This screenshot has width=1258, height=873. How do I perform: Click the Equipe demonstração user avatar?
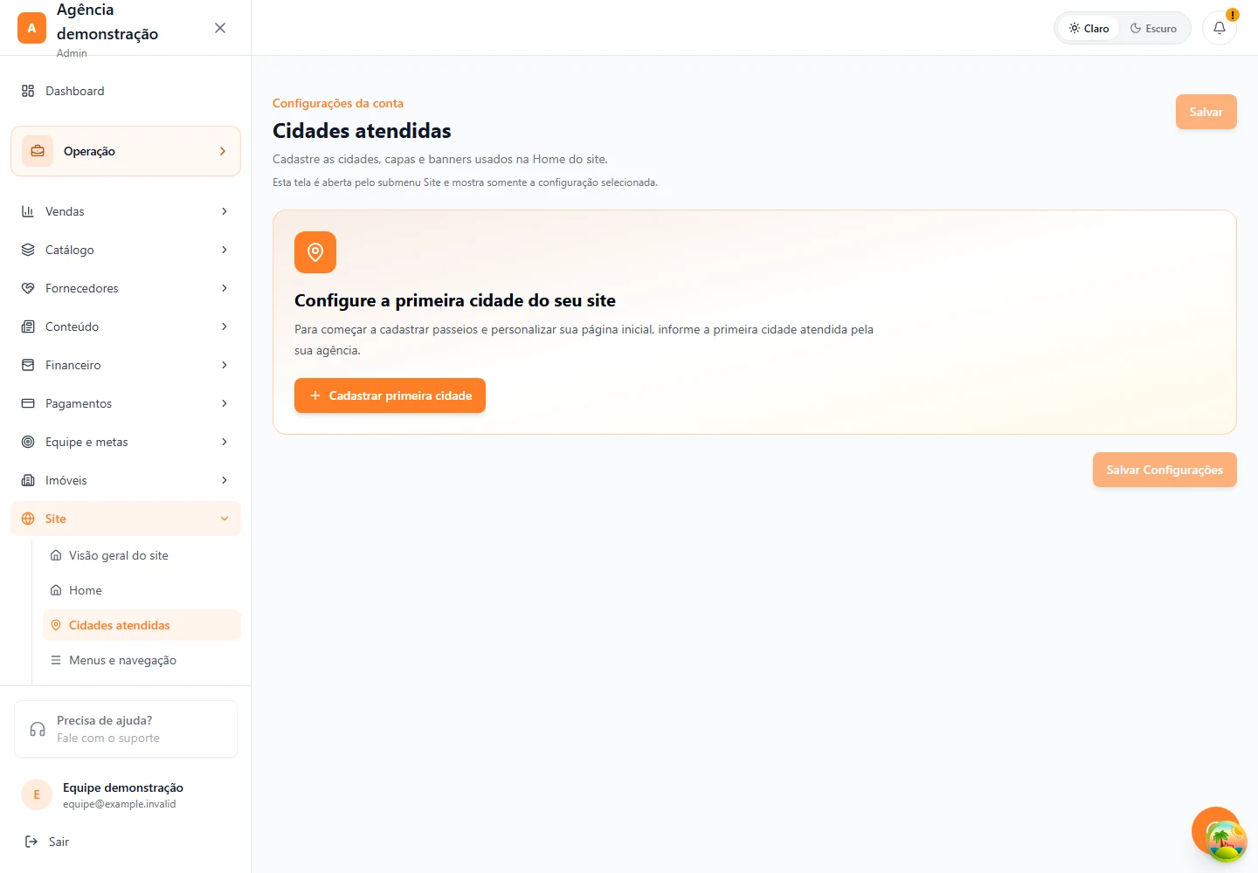37,794
